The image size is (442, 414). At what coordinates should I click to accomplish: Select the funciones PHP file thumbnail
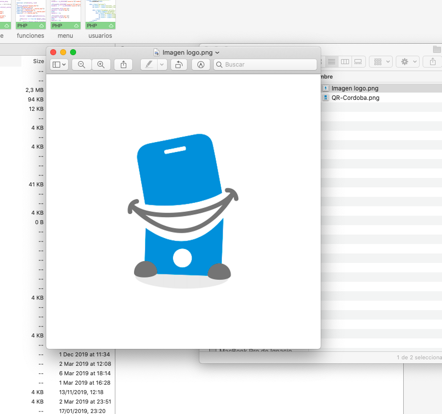click(x=31, y=14)
